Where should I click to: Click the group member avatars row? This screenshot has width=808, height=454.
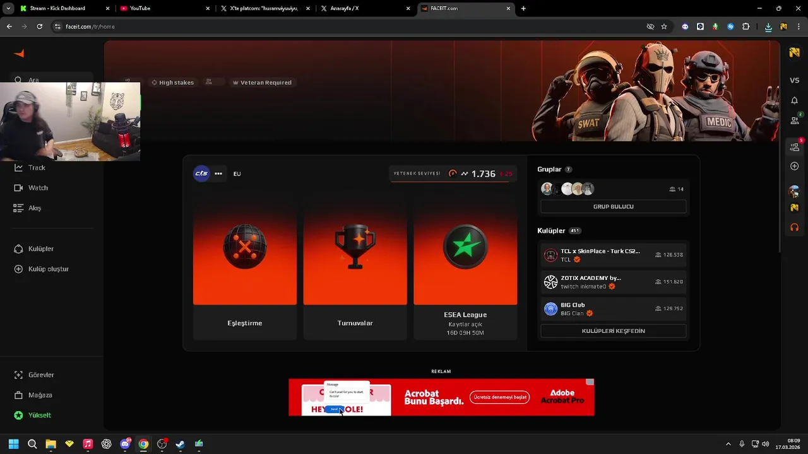click(x=567, y=189)
